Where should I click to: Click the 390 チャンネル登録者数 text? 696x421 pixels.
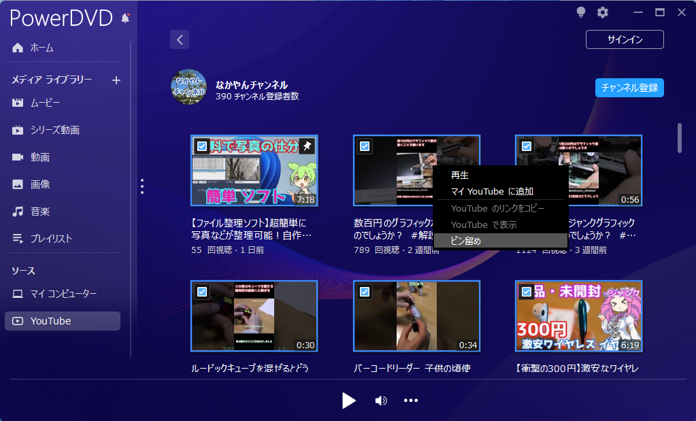tap(257, 97)
